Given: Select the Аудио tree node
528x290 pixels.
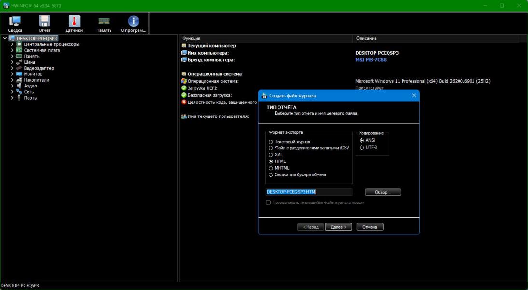Looking at the screenshot, I should point(30,86).
